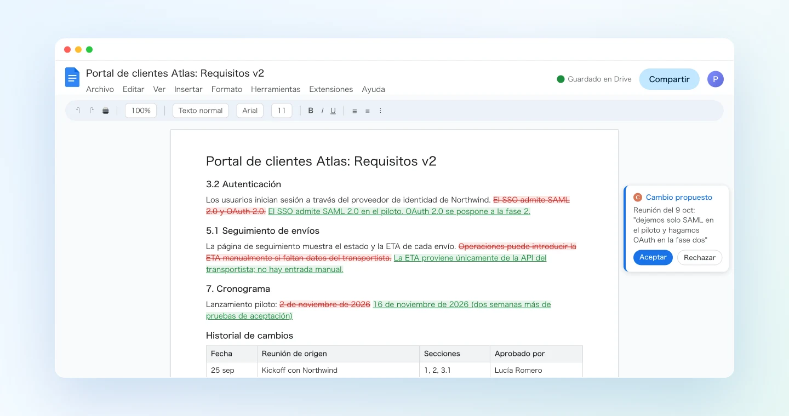Open the Archivo menu
The height and width of the screenshot is (416, 789).
pos(100,89)
